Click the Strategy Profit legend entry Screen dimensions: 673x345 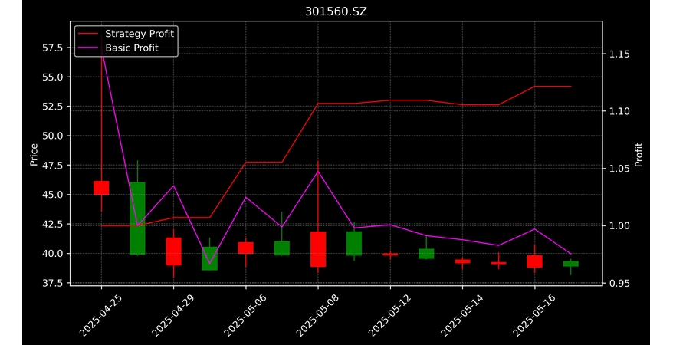[126, 34]
